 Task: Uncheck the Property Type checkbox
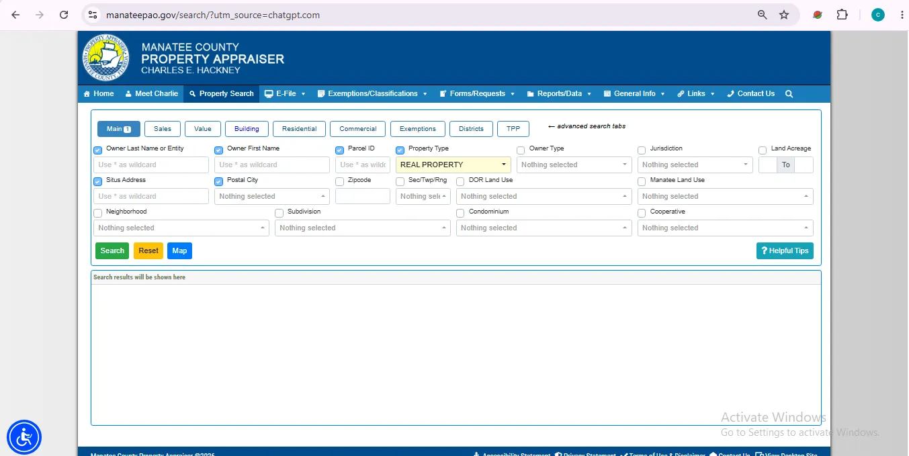pyautogui.click(x=400, y=150)
